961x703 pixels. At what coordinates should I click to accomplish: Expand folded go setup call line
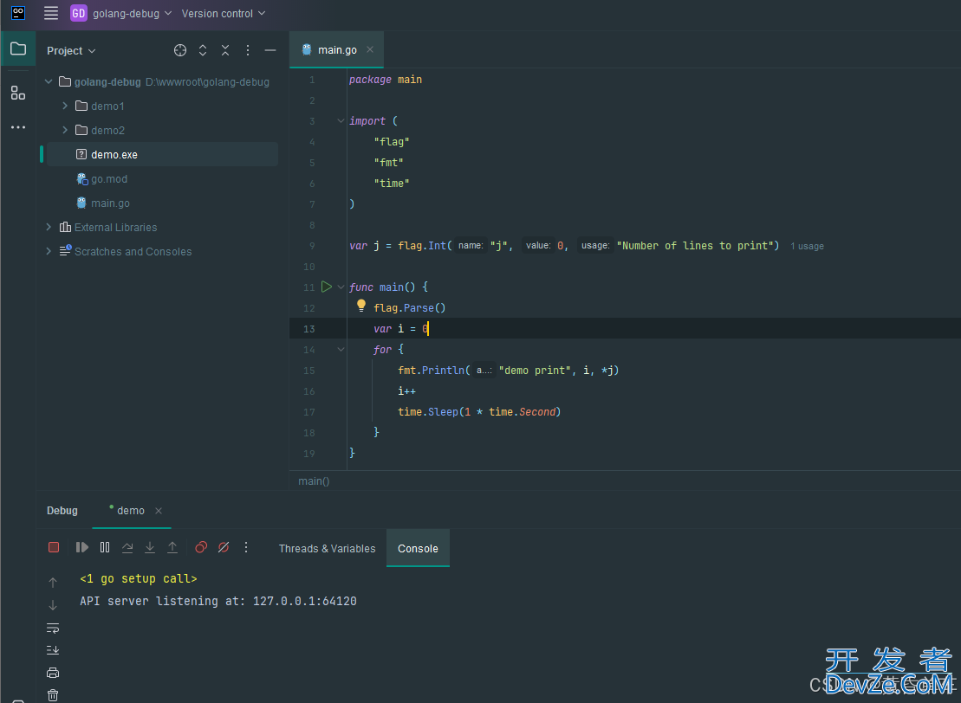139,578
